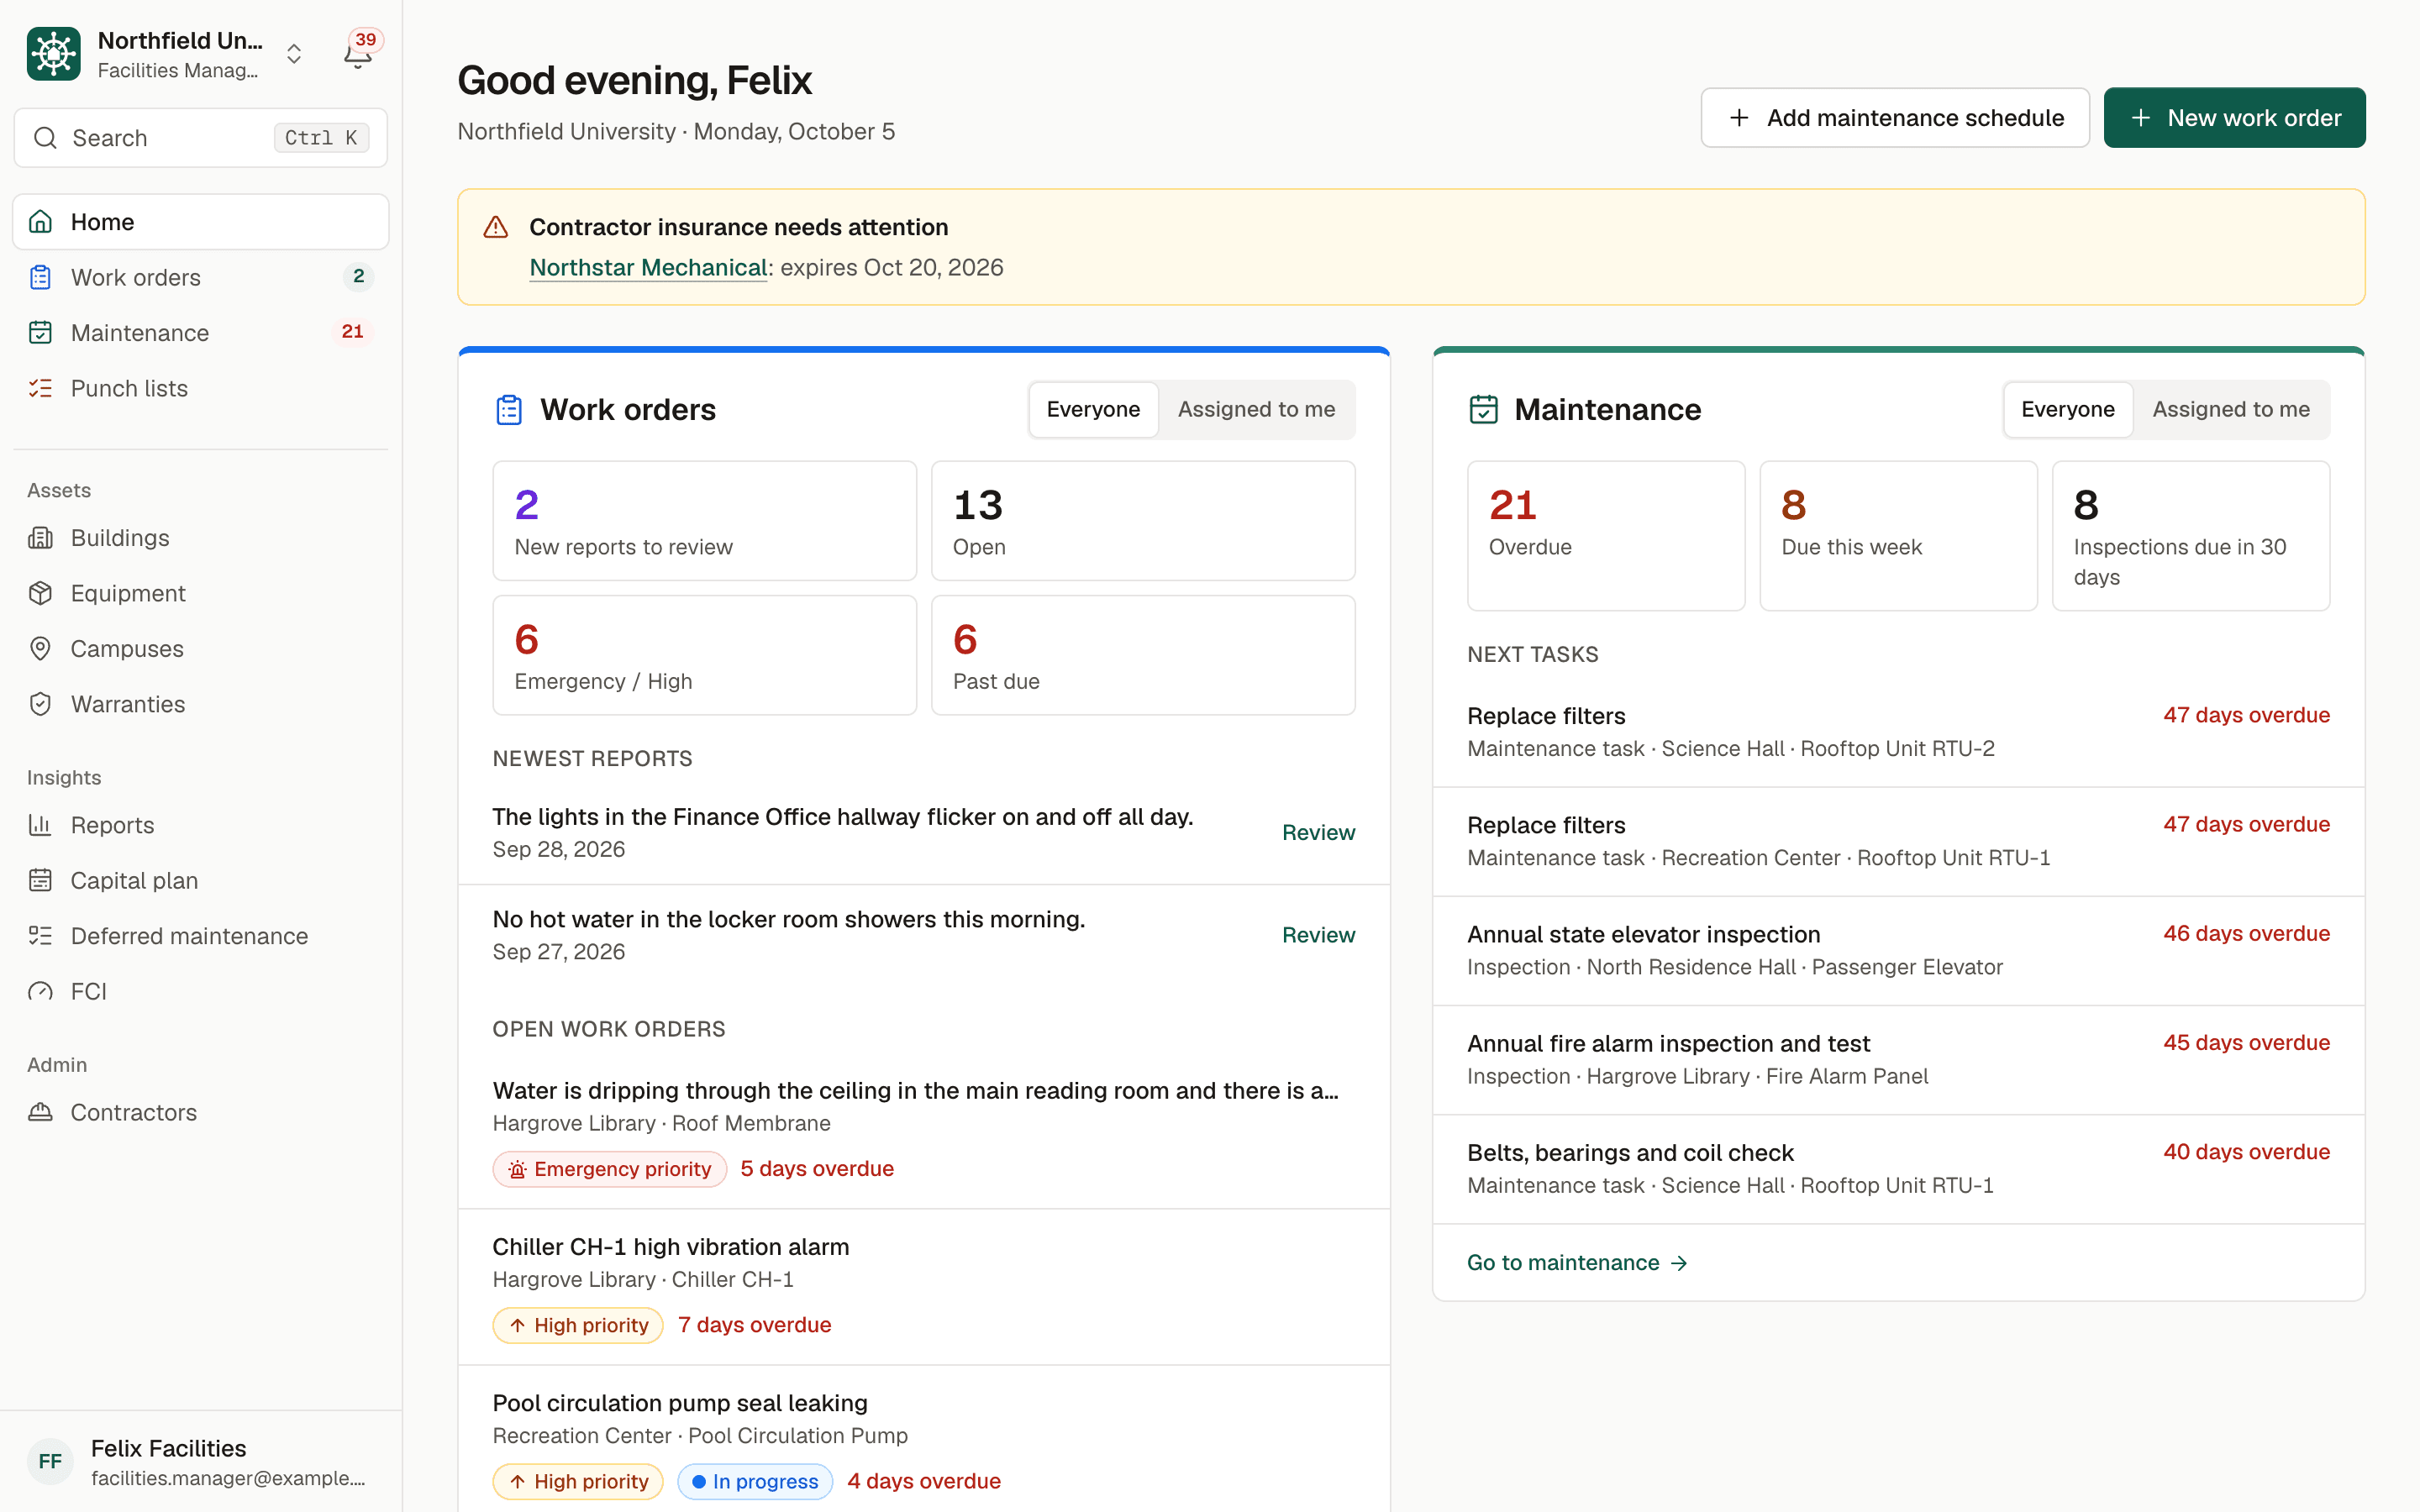Open the Chiller CH-1 high vibration alarm work order

(924, 1287)
